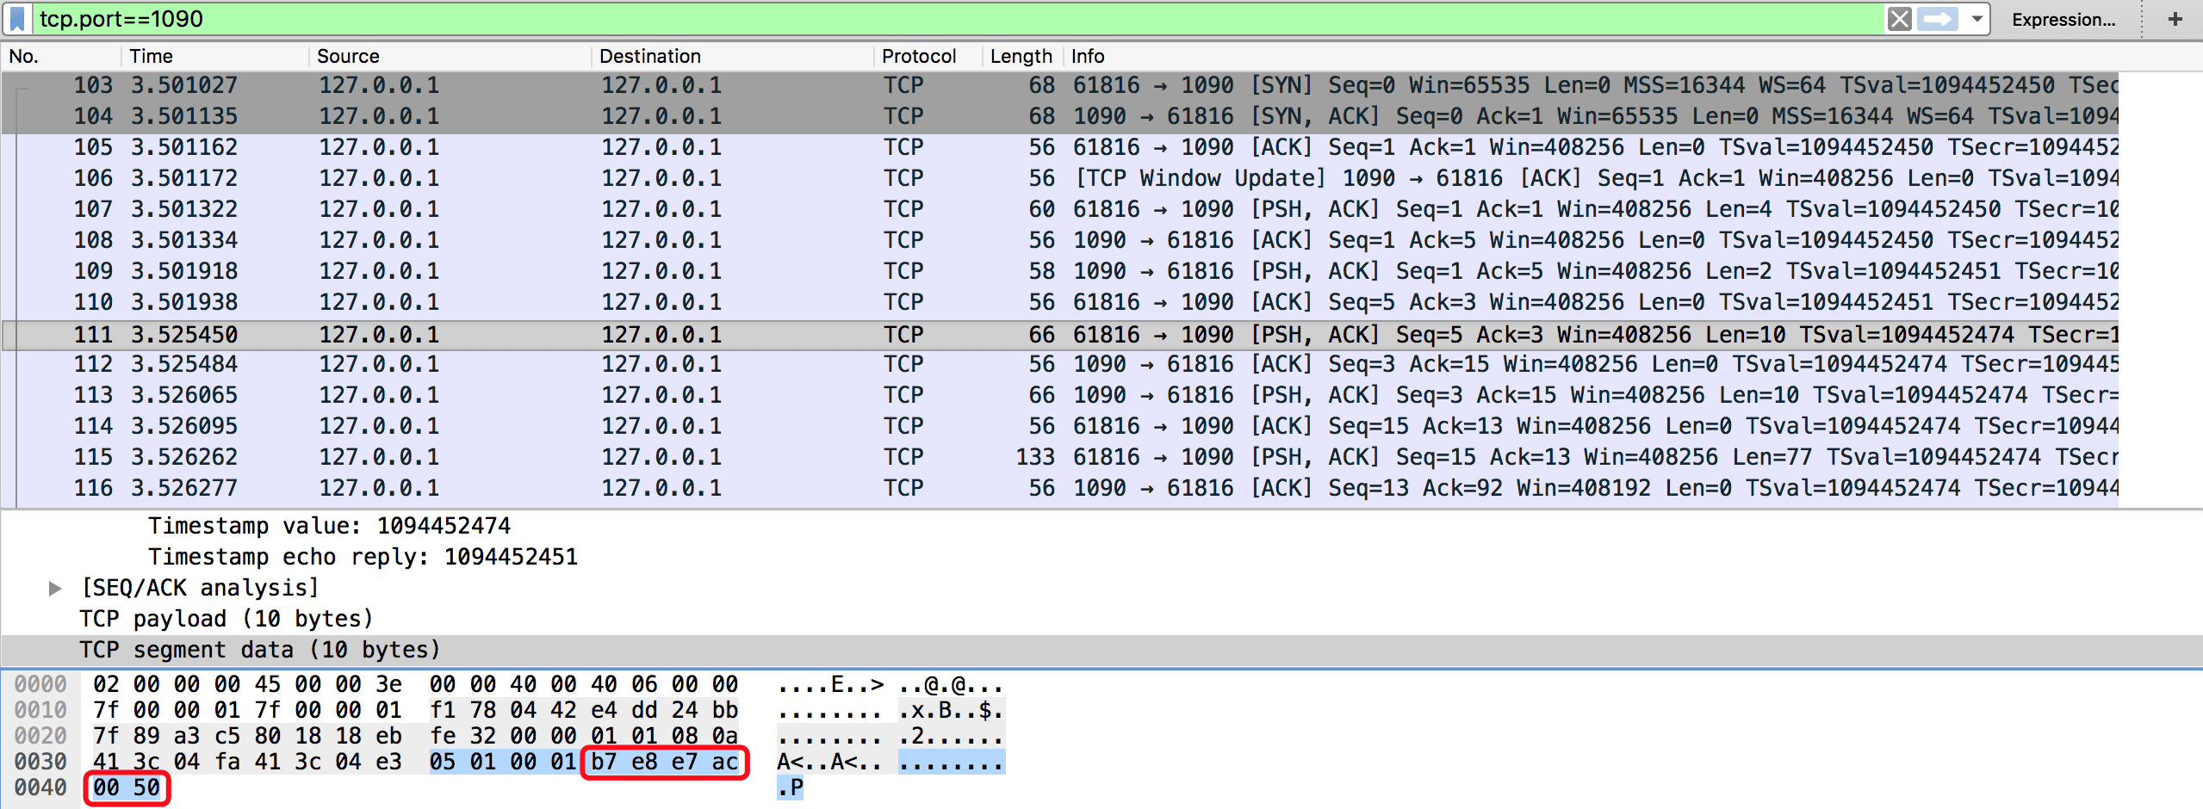Open the Expression... filter builder
Viewport: 2203px width, 809px height.
click(x=2063, y=19)
